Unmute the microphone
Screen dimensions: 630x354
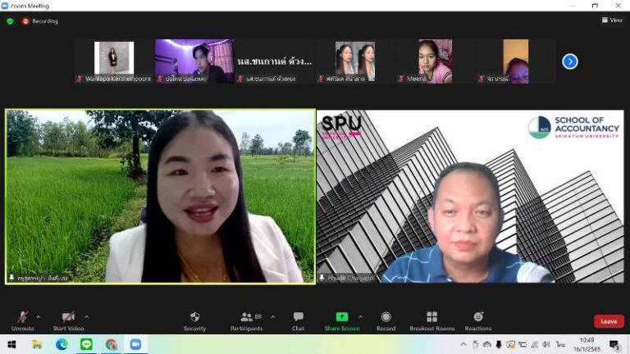(x=23, y=321)
